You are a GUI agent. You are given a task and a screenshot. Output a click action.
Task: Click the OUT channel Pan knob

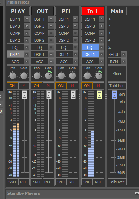[x=37, y=76]
